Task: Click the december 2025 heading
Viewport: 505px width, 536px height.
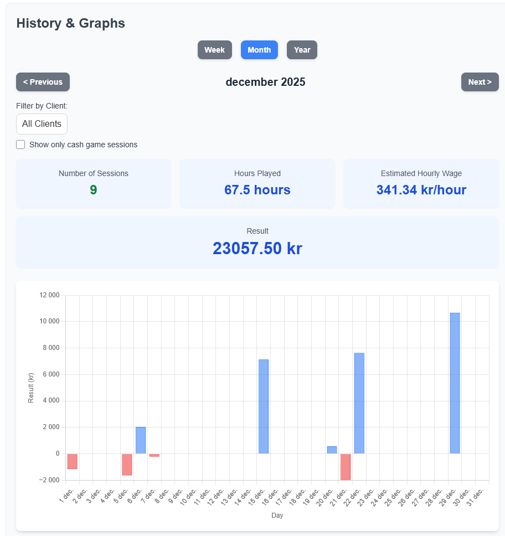Action: click(265, 81)
